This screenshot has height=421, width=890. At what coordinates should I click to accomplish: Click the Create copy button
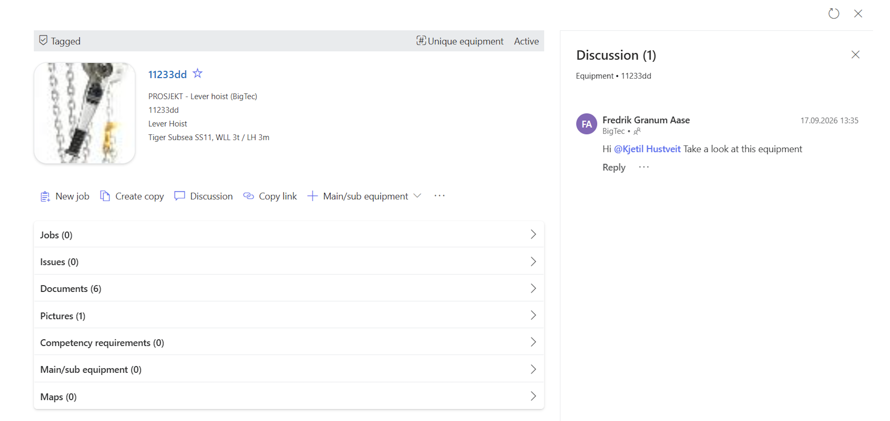pyautogui.click(x=132, y=196)
